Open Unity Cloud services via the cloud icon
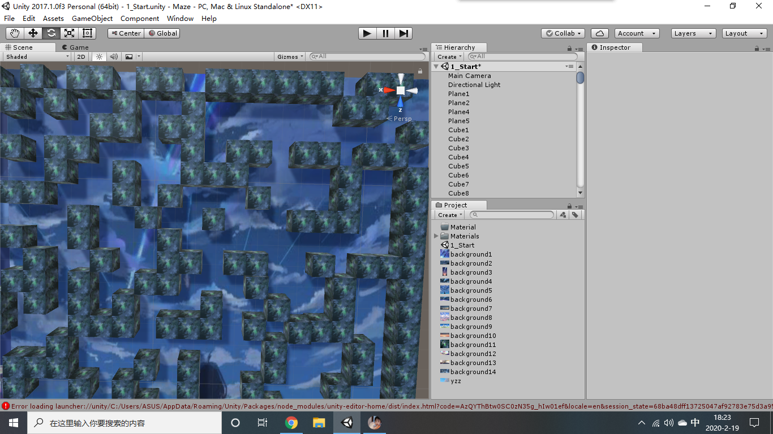The width and height of the screenshot is (773, 434). point(599,33)
